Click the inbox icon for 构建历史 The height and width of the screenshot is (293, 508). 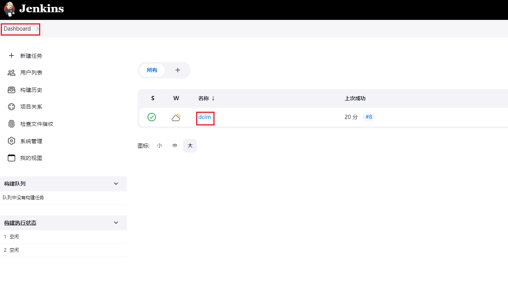[x=11, y=90]
